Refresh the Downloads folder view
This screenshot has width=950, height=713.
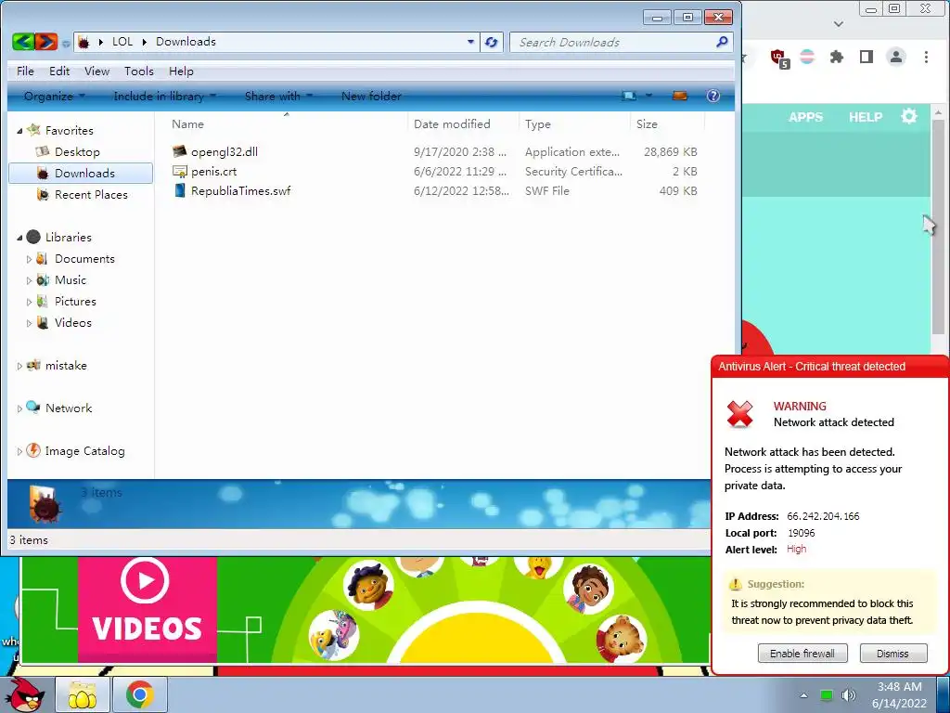492,42
